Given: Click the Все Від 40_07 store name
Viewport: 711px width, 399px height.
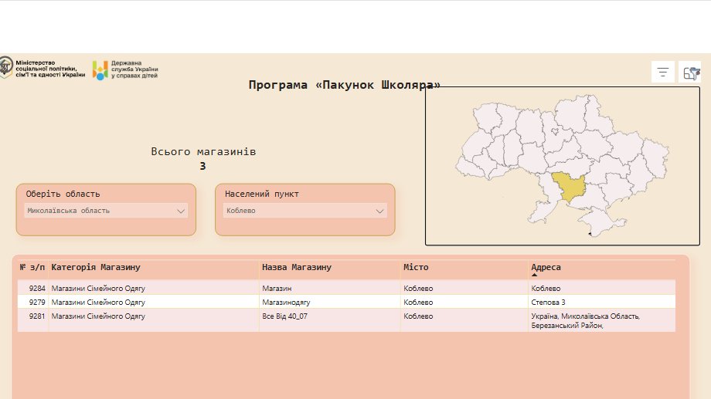Looking at the screenshot, I should coord(285,316).
